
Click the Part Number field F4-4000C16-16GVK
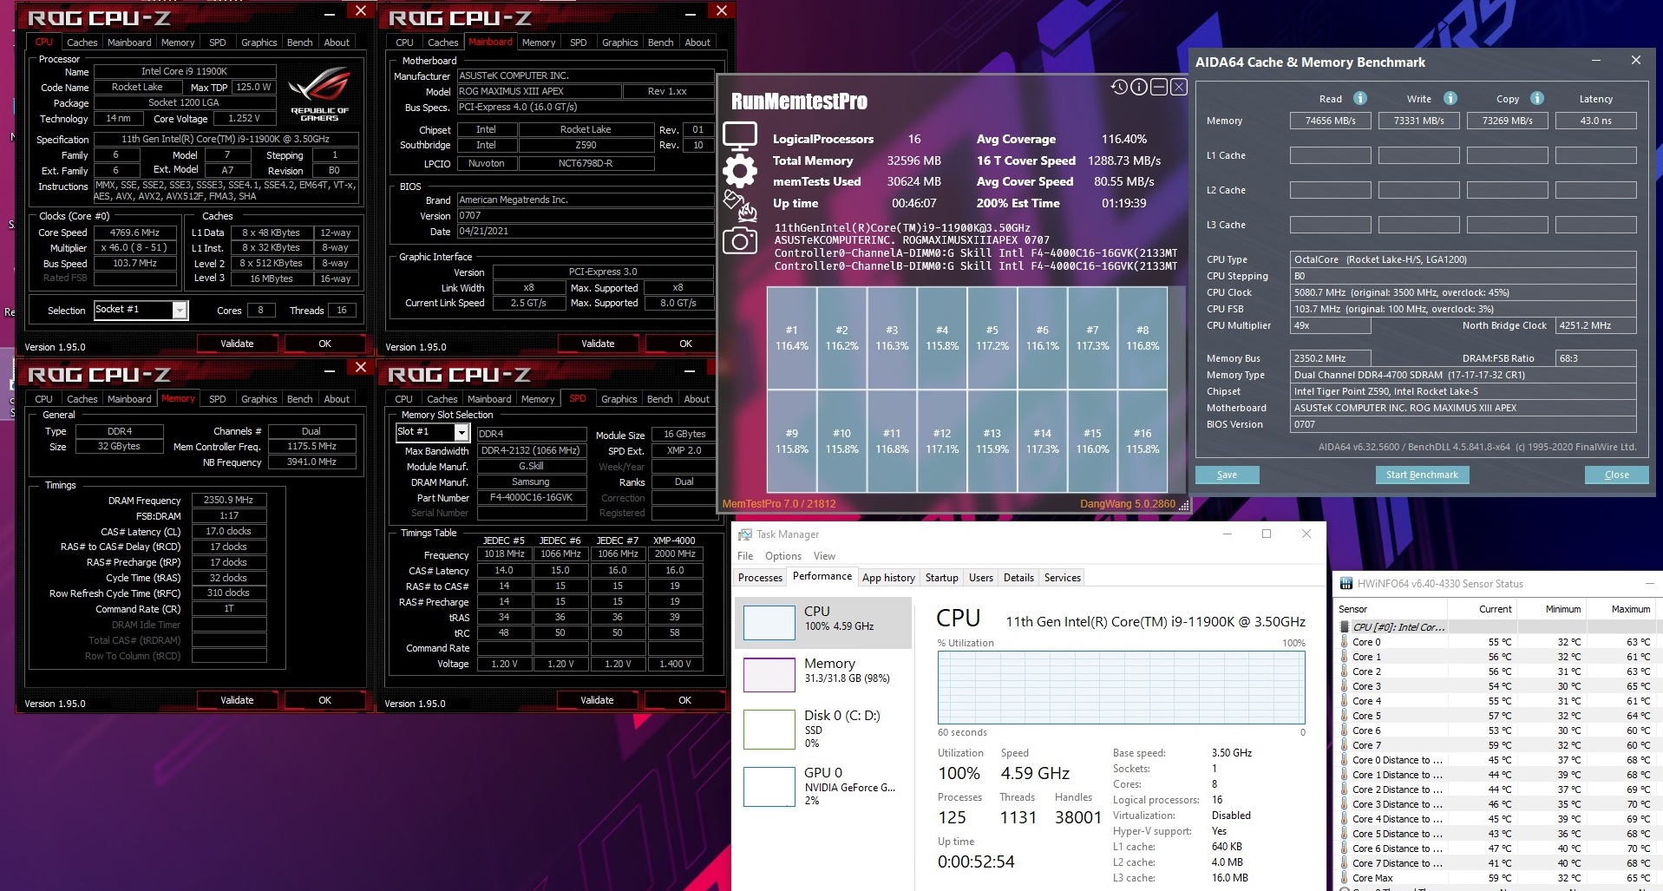click(531, 497)
